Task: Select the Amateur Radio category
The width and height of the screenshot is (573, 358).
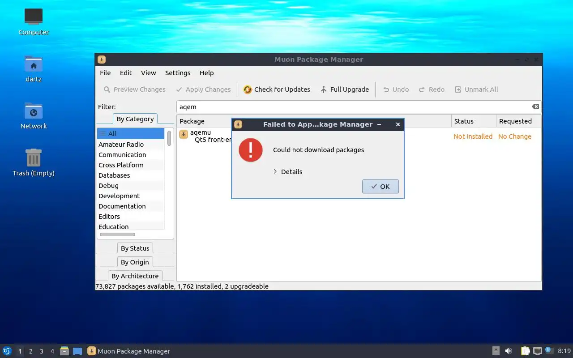Action: [x=131, y=145]
